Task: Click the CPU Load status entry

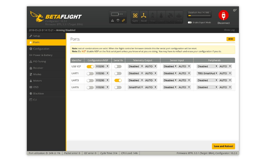Action: [129, 153]
